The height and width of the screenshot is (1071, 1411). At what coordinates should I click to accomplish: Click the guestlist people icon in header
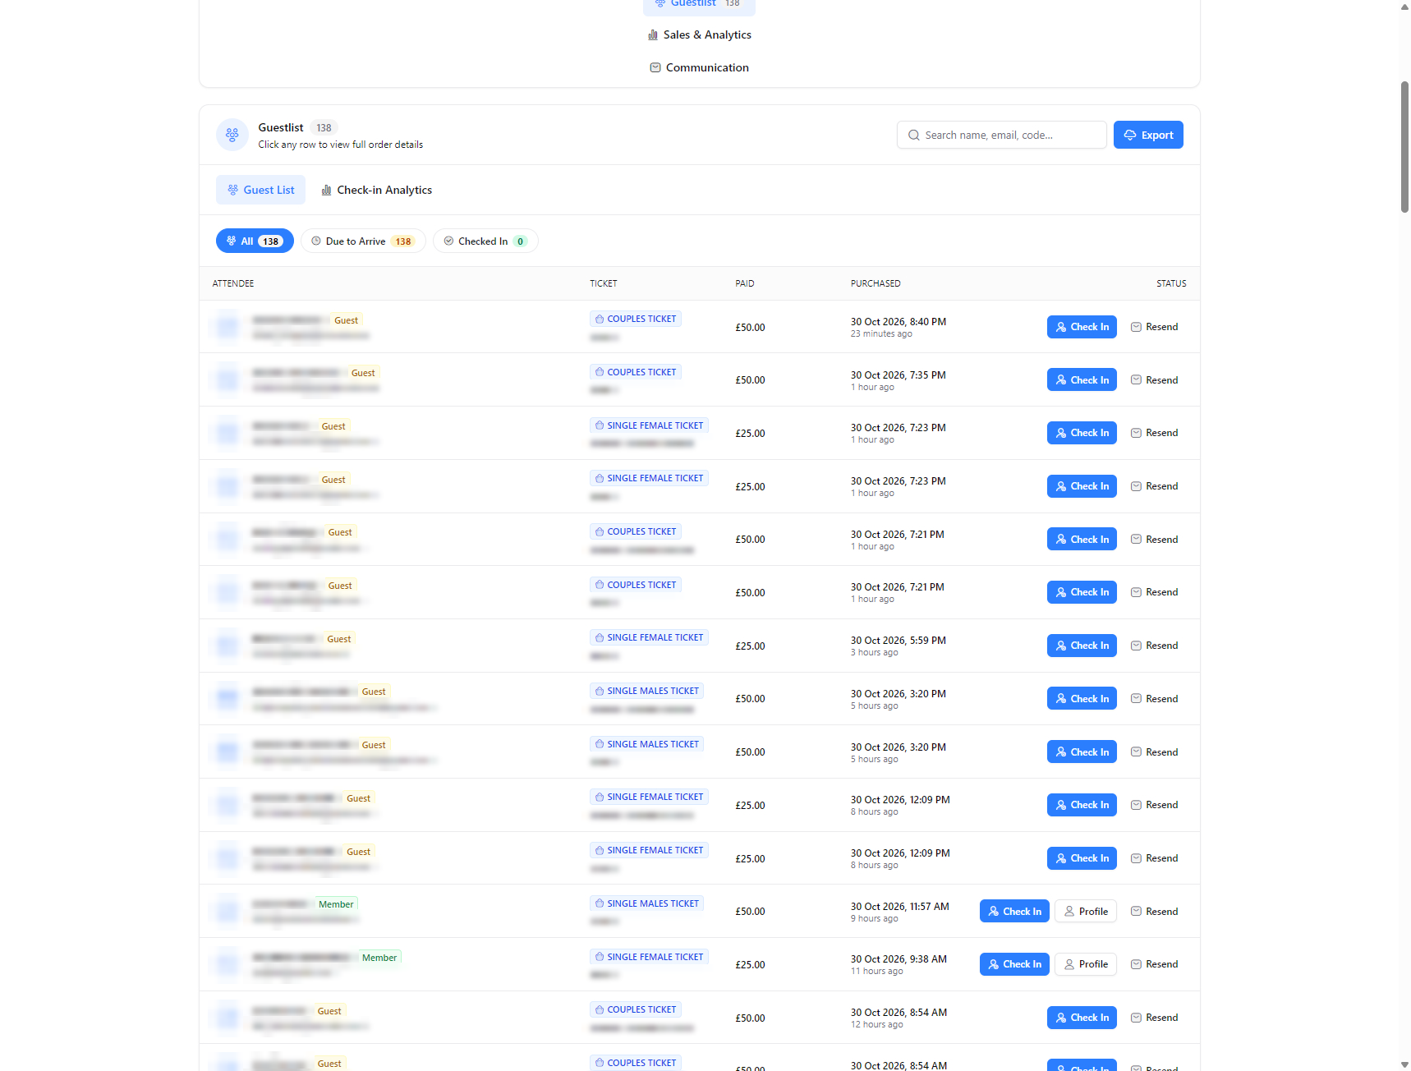232,135
